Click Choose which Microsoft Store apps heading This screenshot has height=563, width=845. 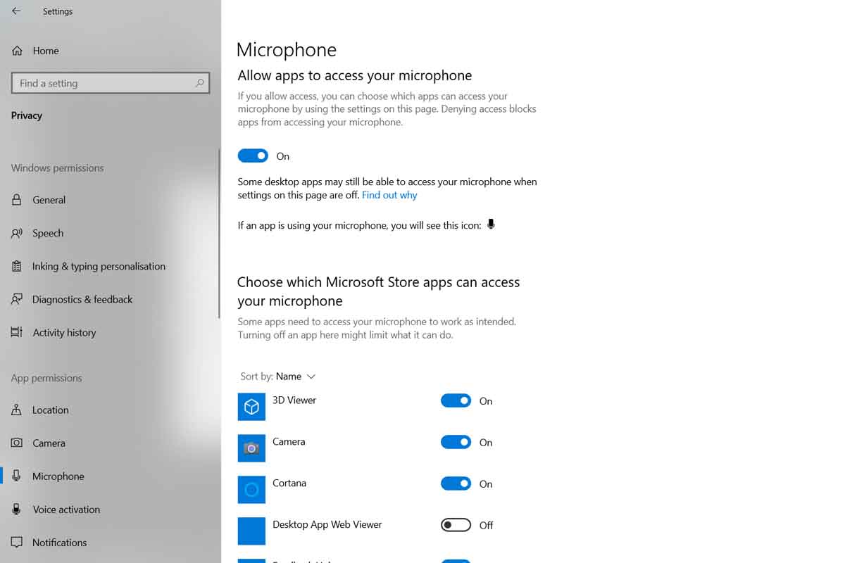point(379,291)
